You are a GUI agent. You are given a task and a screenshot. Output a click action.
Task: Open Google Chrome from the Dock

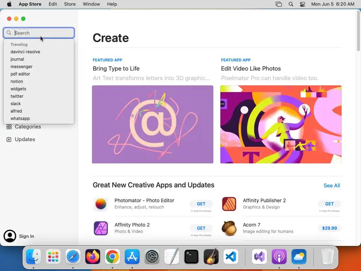(112, 257)
